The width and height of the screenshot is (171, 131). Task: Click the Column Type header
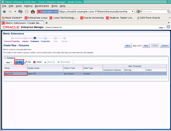(x=73, y=68)
